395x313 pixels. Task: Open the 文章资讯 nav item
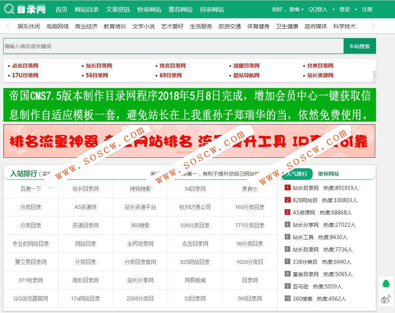tap(118, 10)
